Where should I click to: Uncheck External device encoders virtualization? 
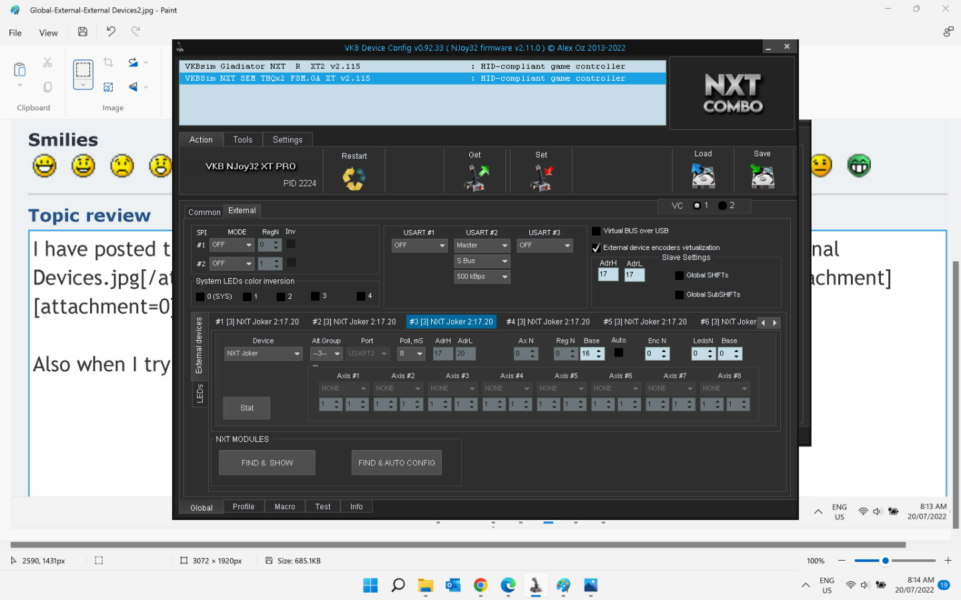(x=597, y=248)
